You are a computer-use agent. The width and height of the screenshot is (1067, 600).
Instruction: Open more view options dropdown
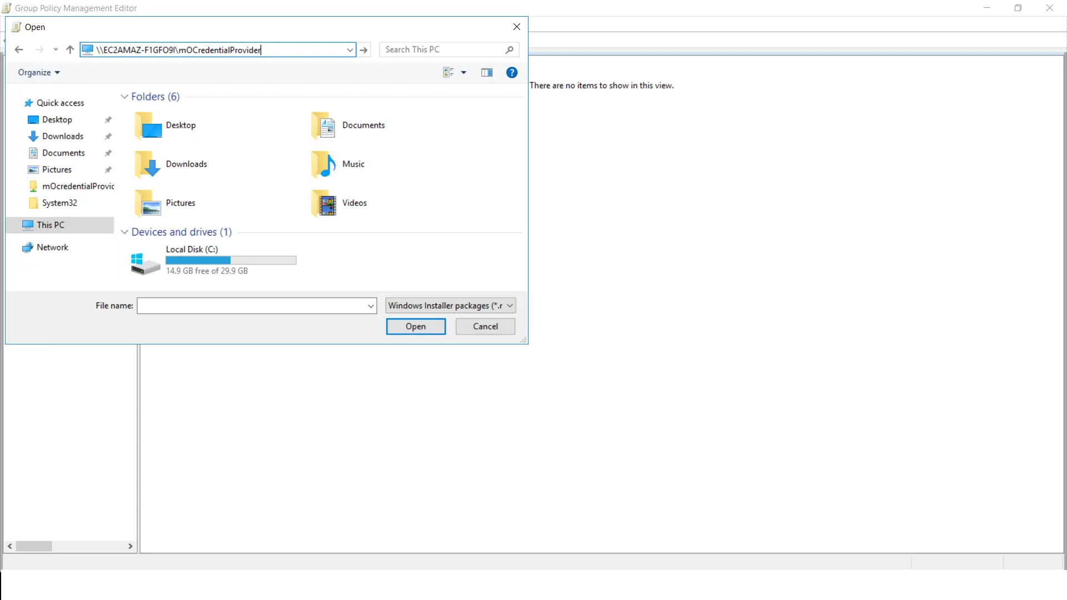coord(463,73)
